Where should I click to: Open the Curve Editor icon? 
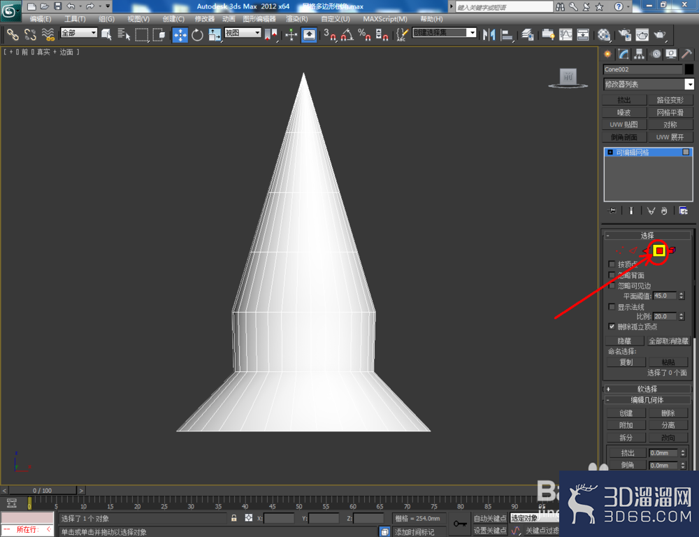click(565, 35)
